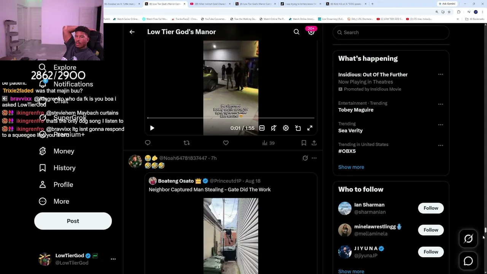The height and width of the screenshot is (274, 487).
Task: Open the Money section
Action: point(57,151)
